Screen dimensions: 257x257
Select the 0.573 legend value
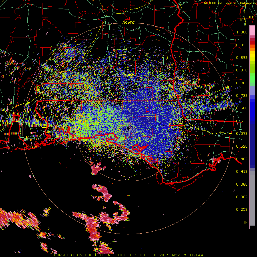[242, 133]
